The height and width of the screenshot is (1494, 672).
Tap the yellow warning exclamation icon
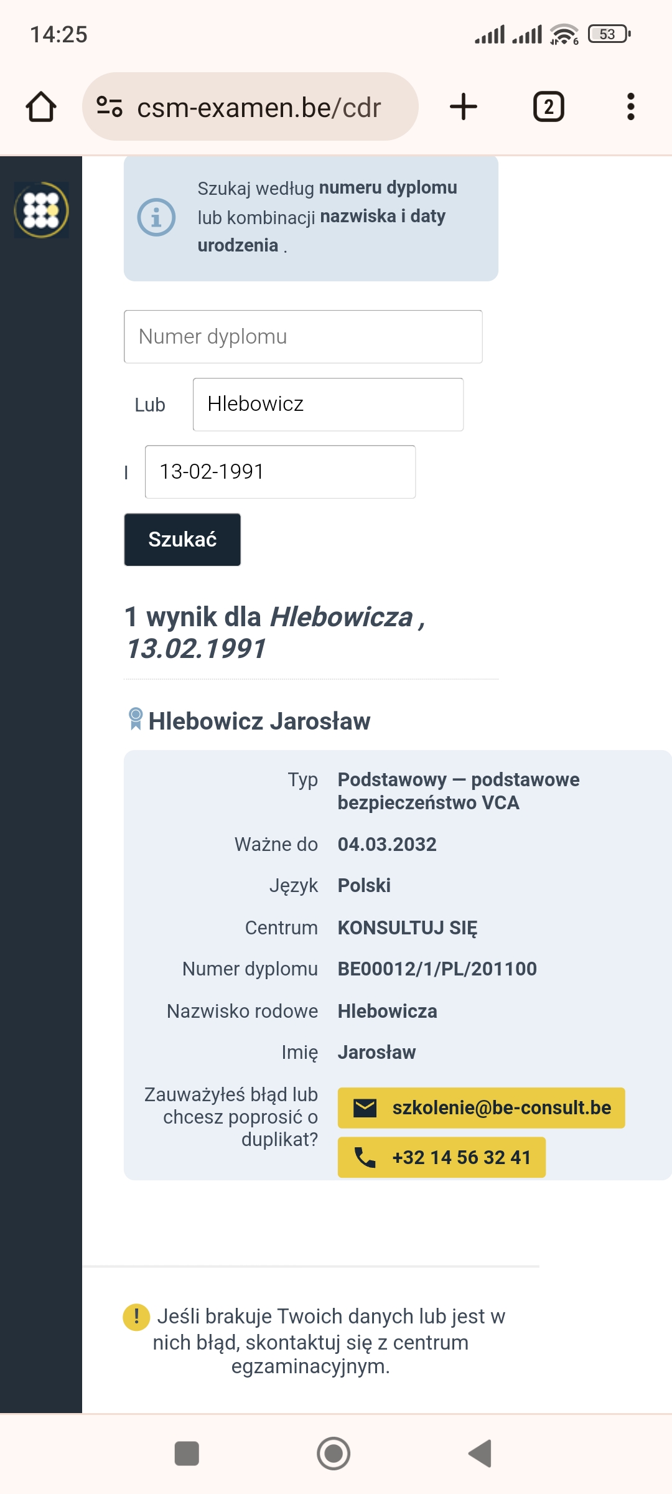[136, 1317]
